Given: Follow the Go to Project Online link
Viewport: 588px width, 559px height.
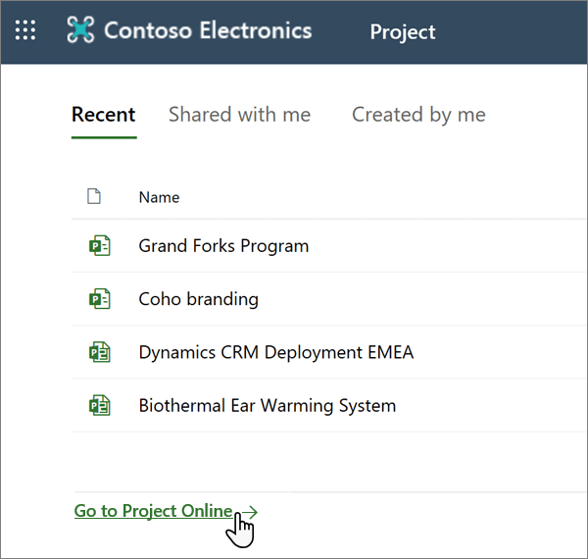Looking at the screenshot, I should point(154,511).
